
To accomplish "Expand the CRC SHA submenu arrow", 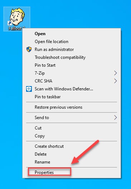I will [115, 81].
